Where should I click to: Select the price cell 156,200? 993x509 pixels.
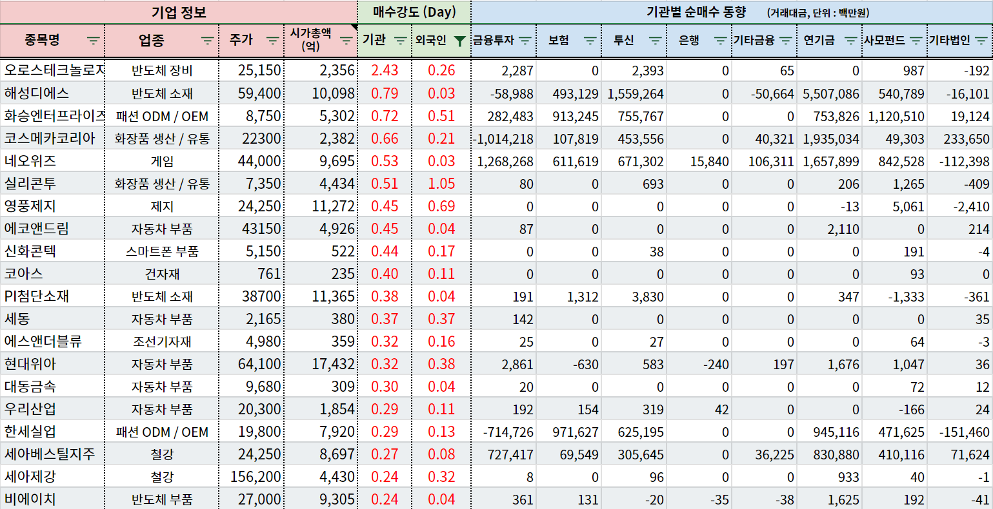[x=252, y=476]
